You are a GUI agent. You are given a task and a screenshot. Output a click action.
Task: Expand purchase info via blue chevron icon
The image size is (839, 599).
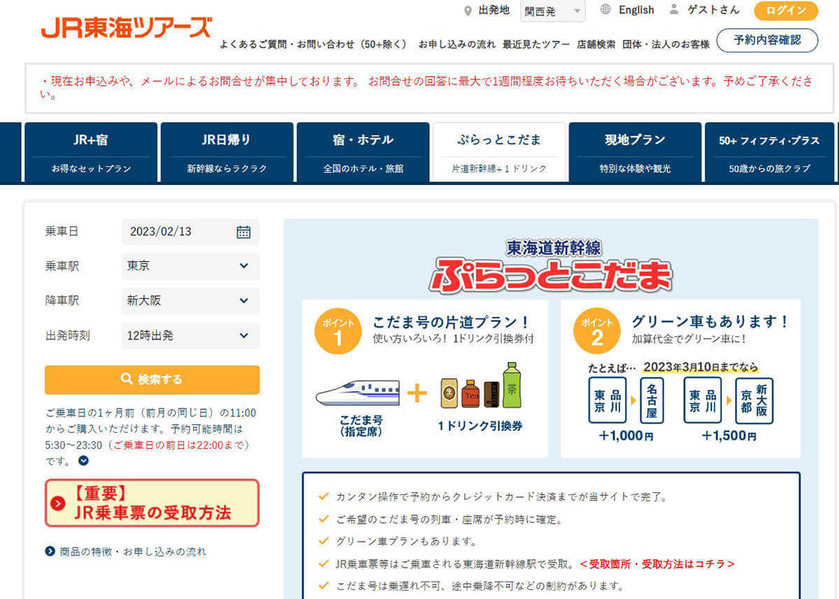83,460
